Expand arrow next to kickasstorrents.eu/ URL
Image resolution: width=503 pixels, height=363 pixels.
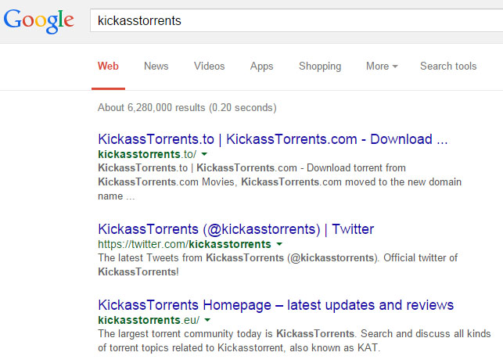pyautogui.click(x=207, y=320)
